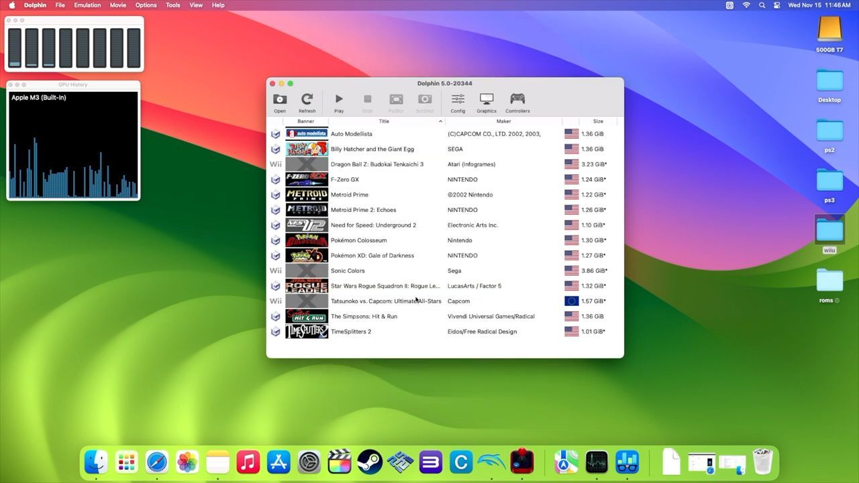Click the Auto Modellista banner thumbnail
859x483 pixels.
(307, 133)
